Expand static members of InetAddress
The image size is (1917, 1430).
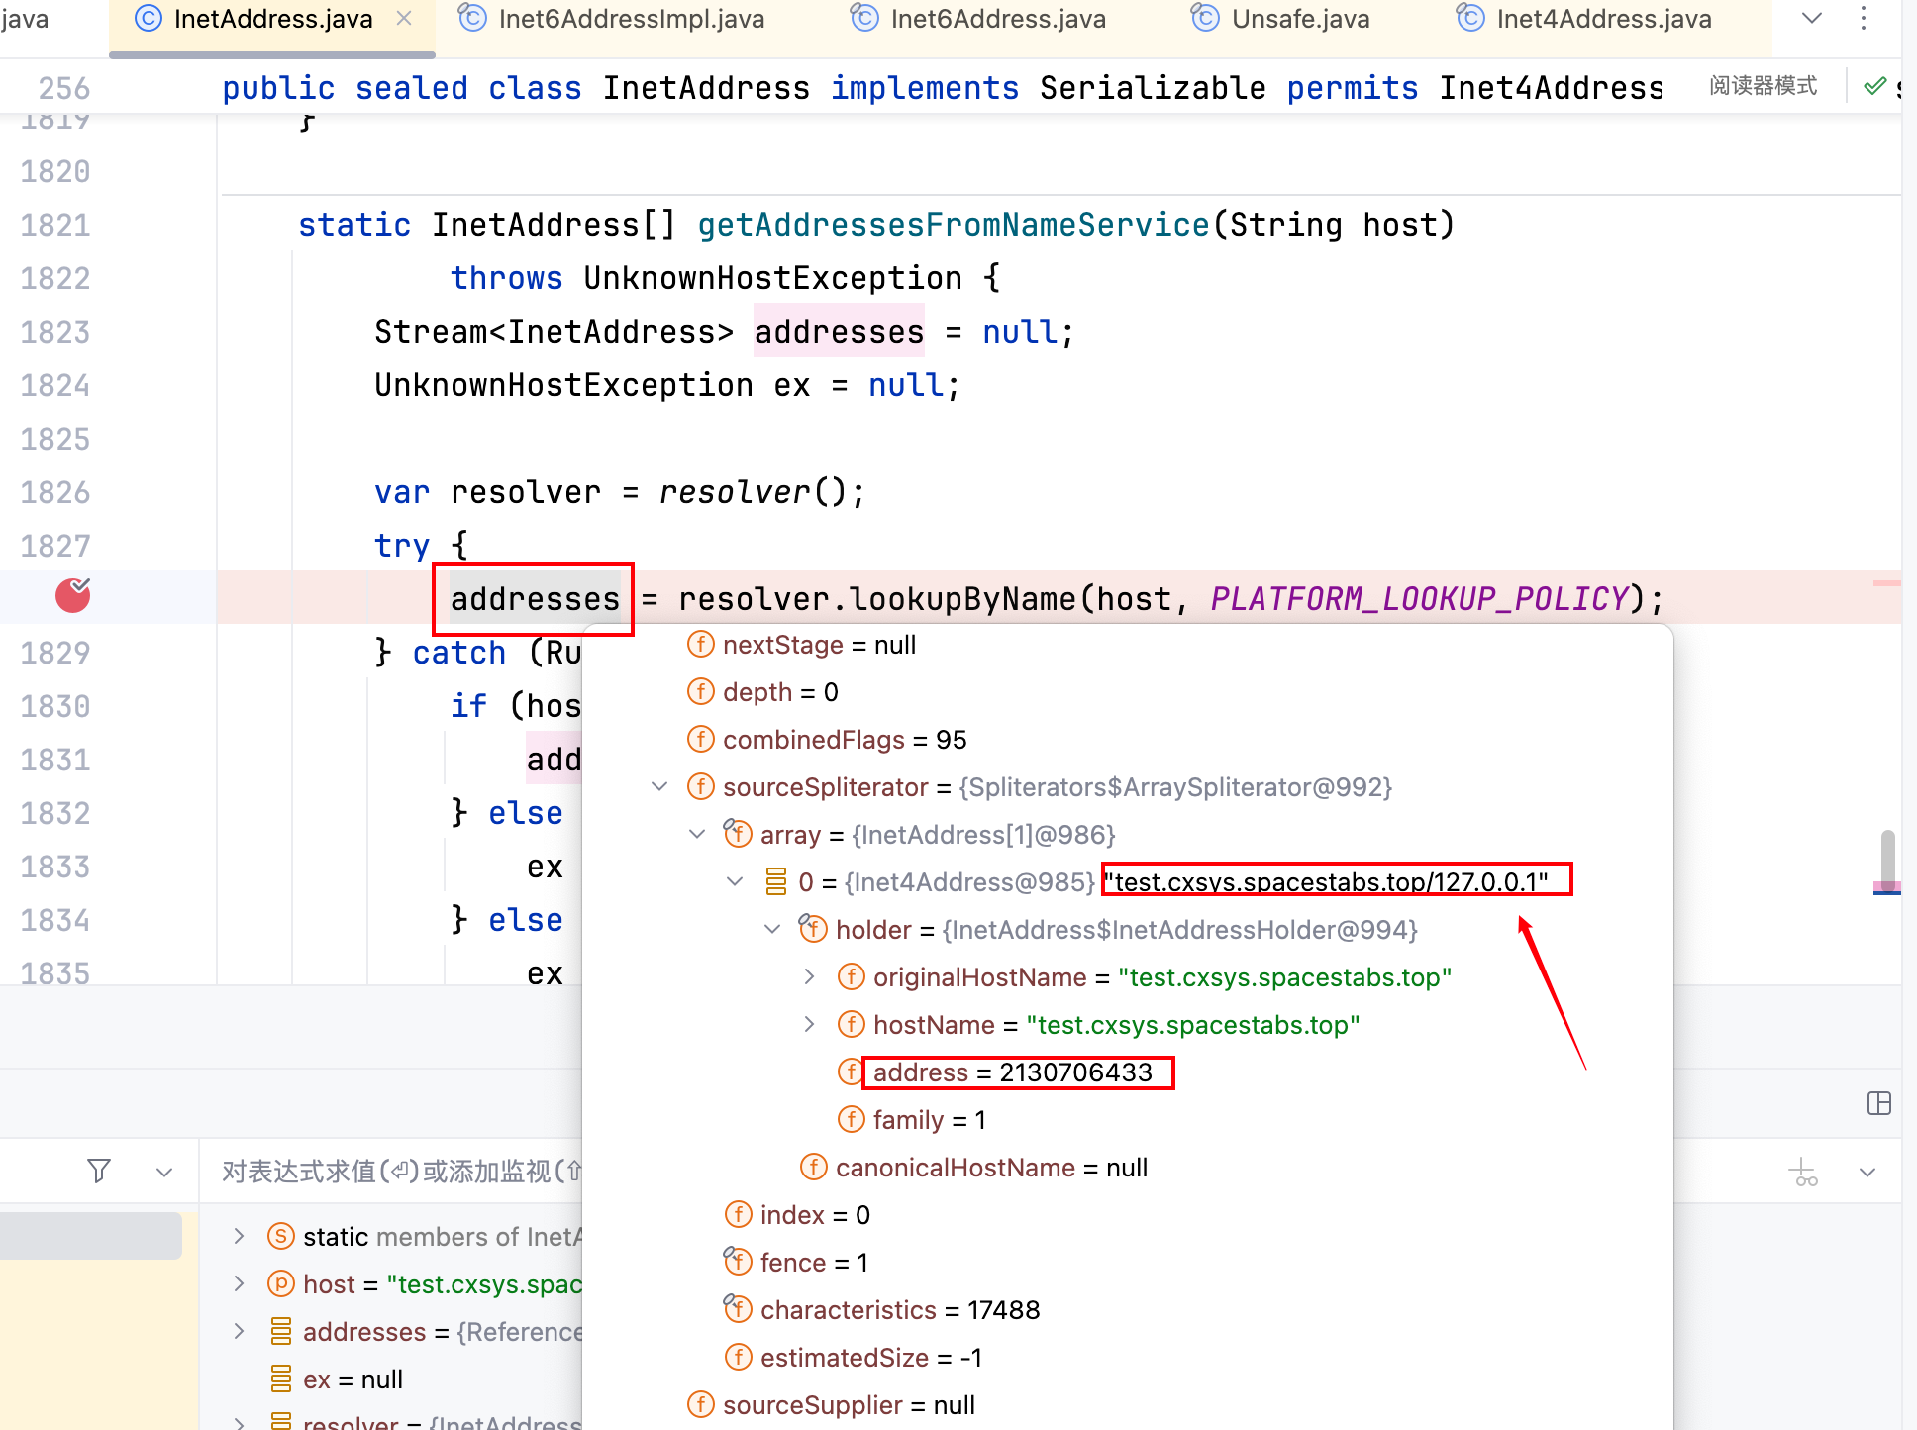pos(239,1236)
